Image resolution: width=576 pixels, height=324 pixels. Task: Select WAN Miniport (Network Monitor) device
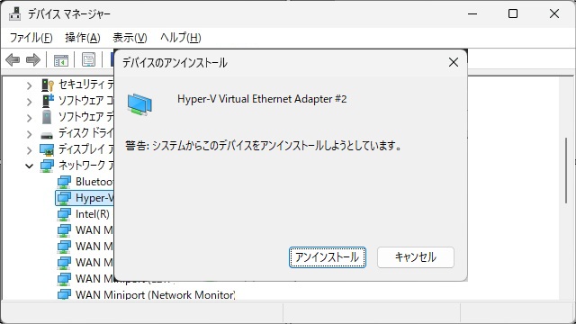coord(155,295)
